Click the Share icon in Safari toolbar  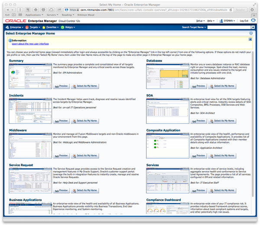point(59,10)
